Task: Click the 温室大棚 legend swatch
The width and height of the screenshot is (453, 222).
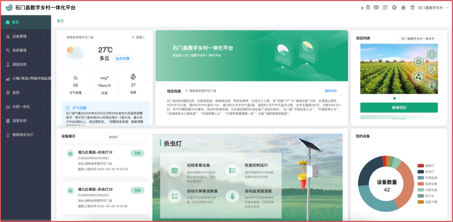Action: click(420, 202)
